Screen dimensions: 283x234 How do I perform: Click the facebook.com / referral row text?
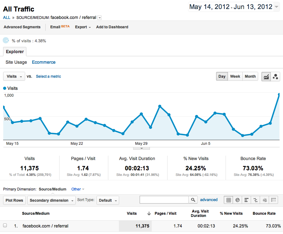[45, 226]
